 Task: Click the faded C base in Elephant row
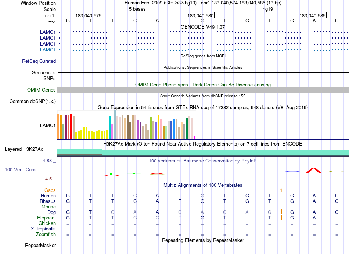pos(157,218)
